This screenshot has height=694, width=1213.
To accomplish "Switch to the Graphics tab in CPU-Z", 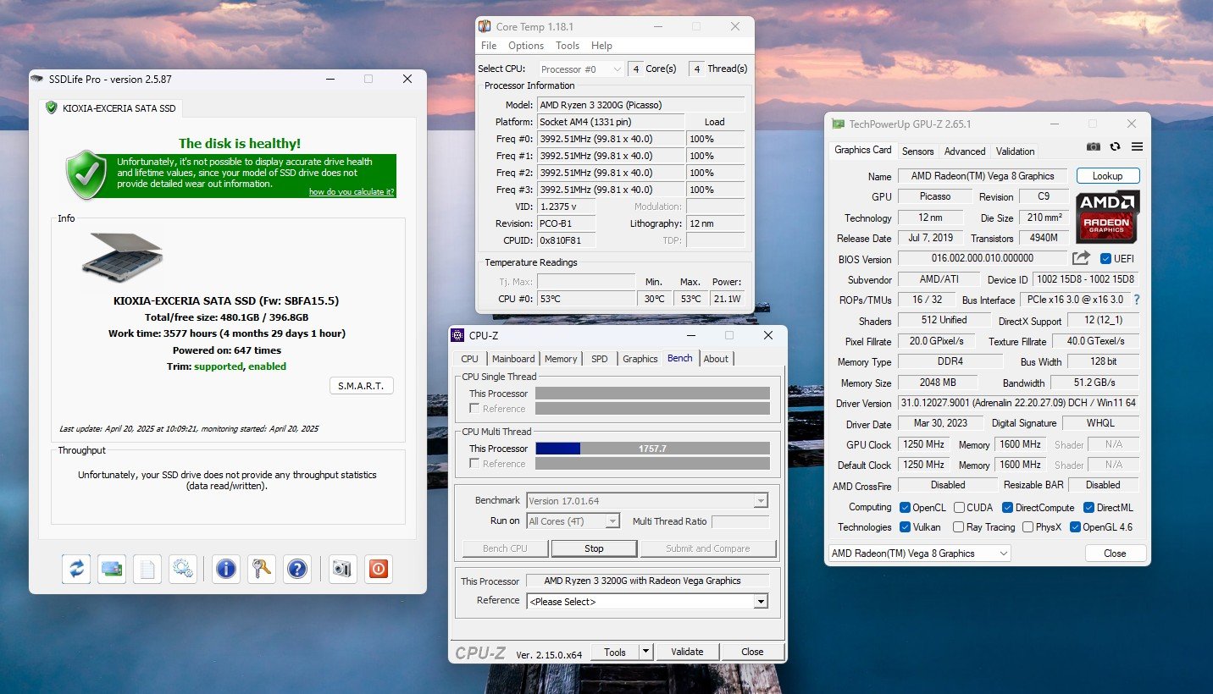I will (640, 359).
